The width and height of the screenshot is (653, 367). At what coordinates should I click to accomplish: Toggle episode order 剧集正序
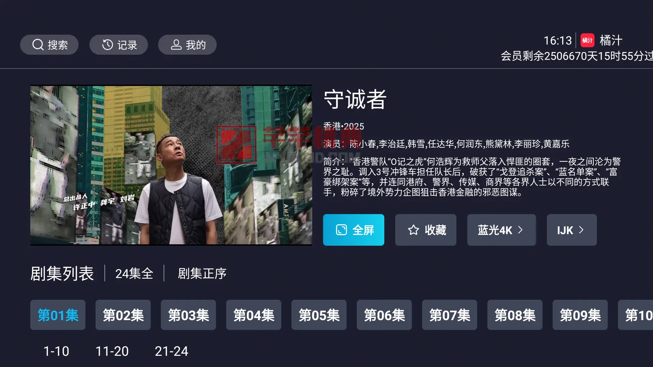[x=202, y=273]
